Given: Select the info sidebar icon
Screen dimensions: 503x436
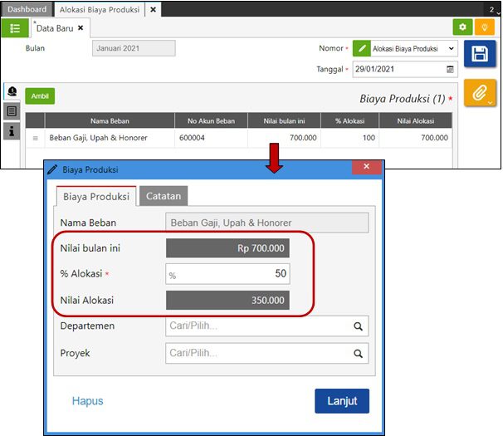Looking at the screenshot, I should pyautogui.click(x=12, y=130).
